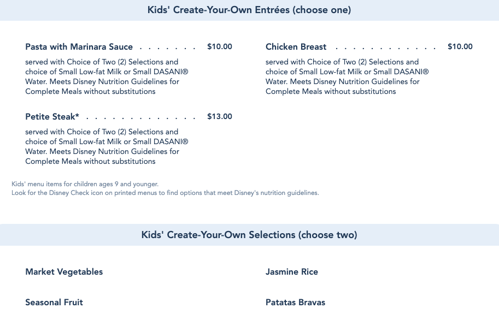This screenshot has height=326, width=499.
Task: Click the description text under Pasta with Marinara Sauce
Action: click(x=102, y=76)
